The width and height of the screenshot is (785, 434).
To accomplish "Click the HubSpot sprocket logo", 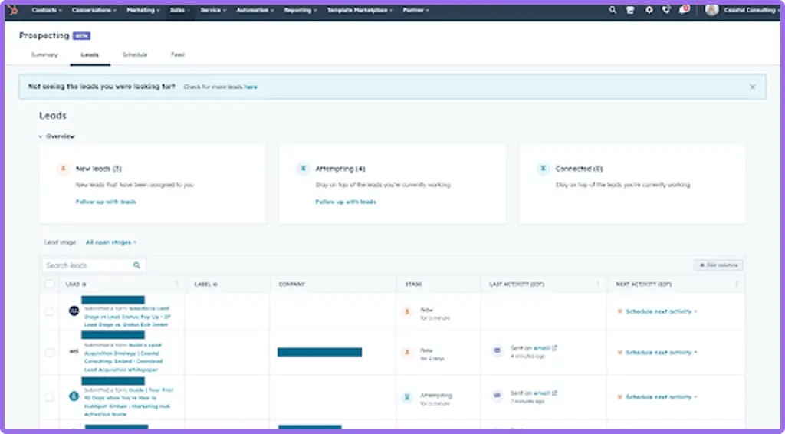I will coord(12,9).
